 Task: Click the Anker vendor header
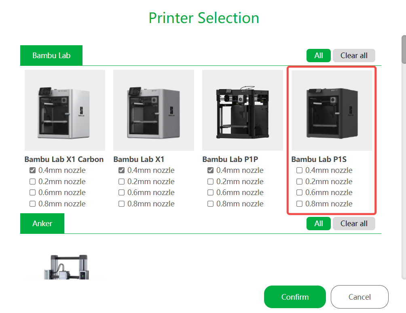42,223
